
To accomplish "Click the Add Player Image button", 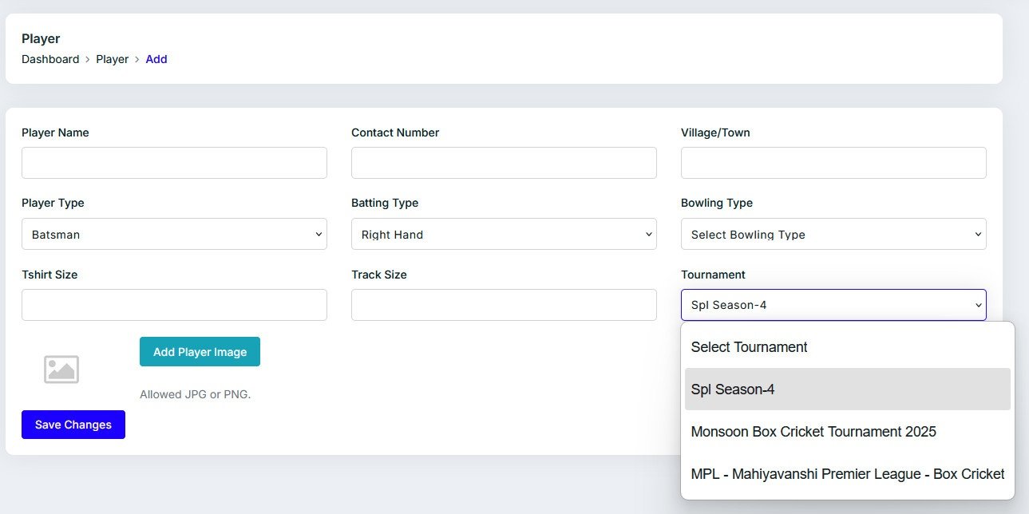I will pos(200,352).
